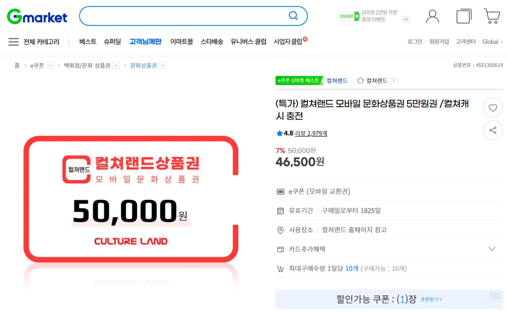
Task: Open the 슈퍼딜 menu
Action: [113, 42]
